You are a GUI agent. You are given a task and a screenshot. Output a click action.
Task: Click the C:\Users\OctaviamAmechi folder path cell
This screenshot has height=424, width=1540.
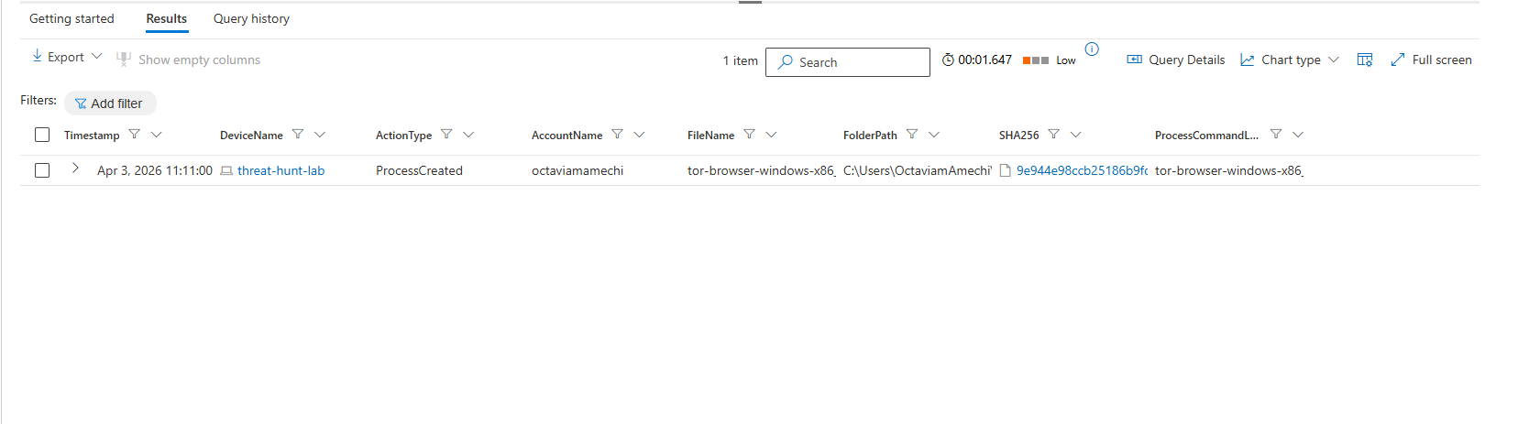[x=918, y=170]
